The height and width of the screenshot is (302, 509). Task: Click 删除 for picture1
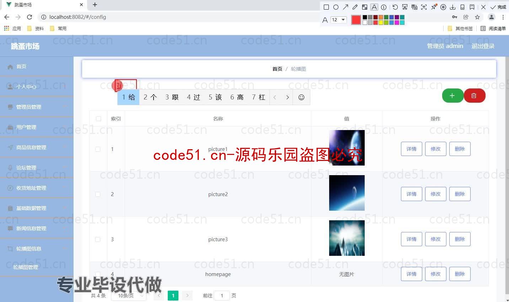tap(460, 149)
